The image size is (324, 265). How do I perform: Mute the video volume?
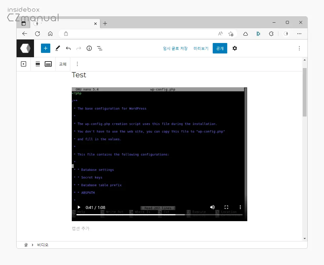(212, 207)
